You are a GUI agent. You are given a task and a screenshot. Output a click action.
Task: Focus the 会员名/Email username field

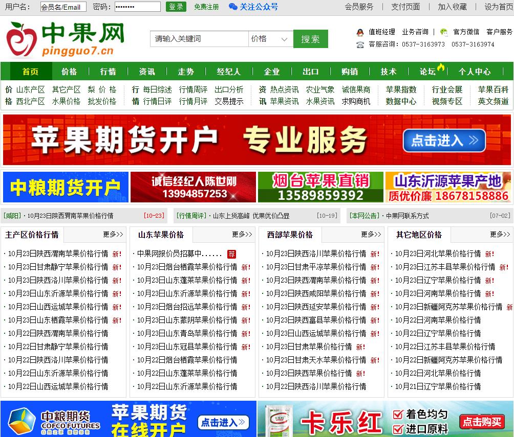coord(63,7)
